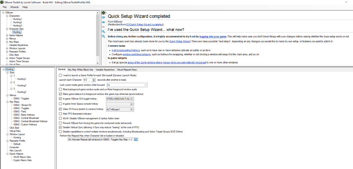Select ISB42 - Always On key map

coord(22,105)
